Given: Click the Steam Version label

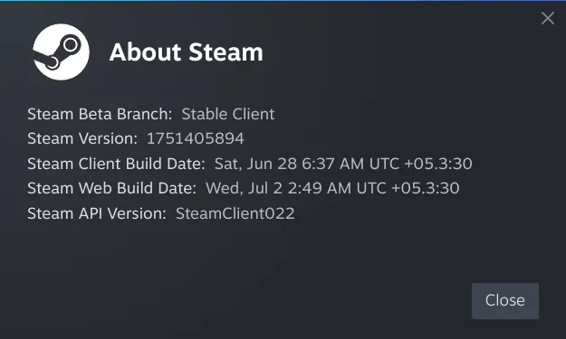Looking at the screenshot, I should tap(82, 138).
